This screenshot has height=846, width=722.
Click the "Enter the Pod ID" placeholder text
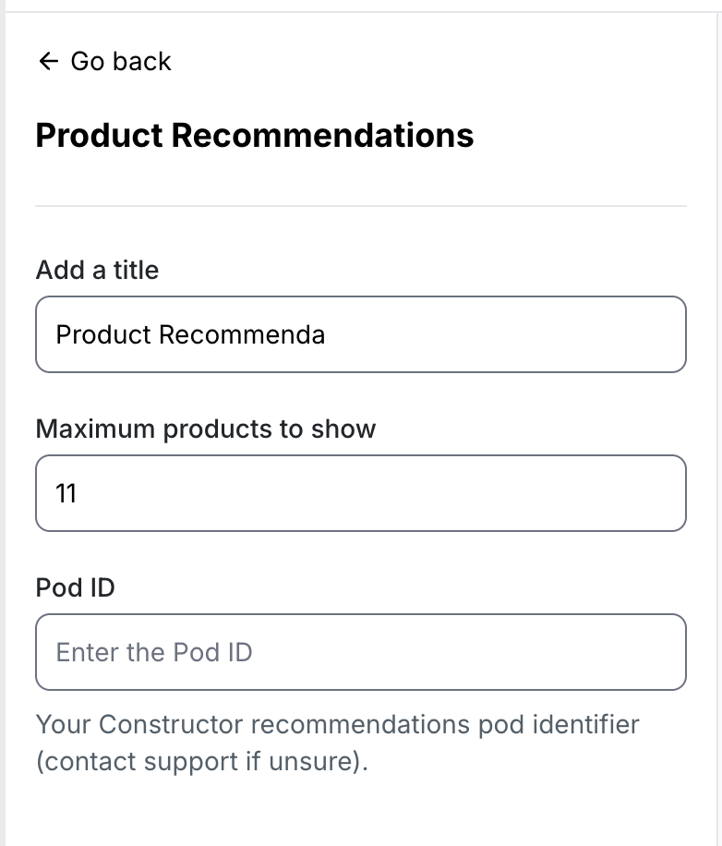pos(154,652)
